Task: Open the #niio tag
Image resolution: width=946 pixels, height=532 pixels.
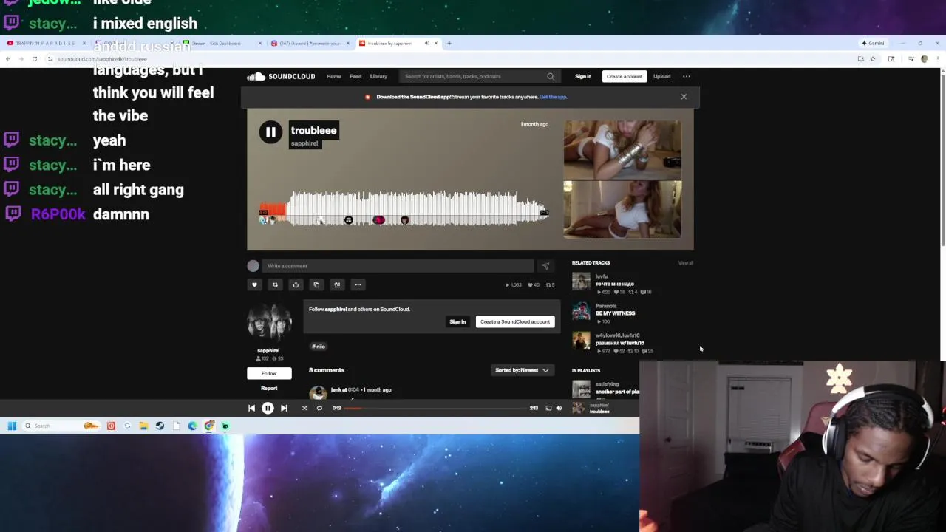Action: click(x=319, y=346)
